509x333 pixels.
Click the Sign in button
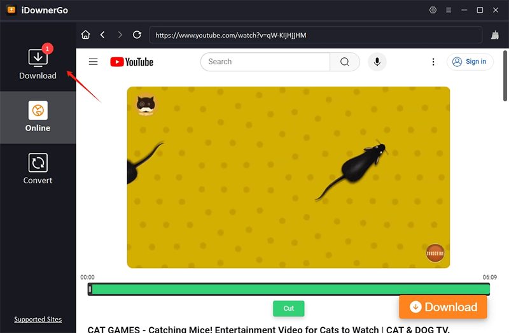pos(470,62)
